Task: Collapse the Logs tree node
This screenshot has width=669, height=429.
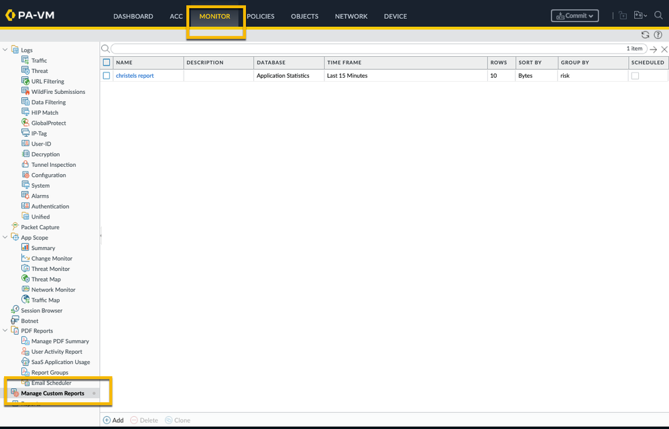Action: (x=5, y=50)
